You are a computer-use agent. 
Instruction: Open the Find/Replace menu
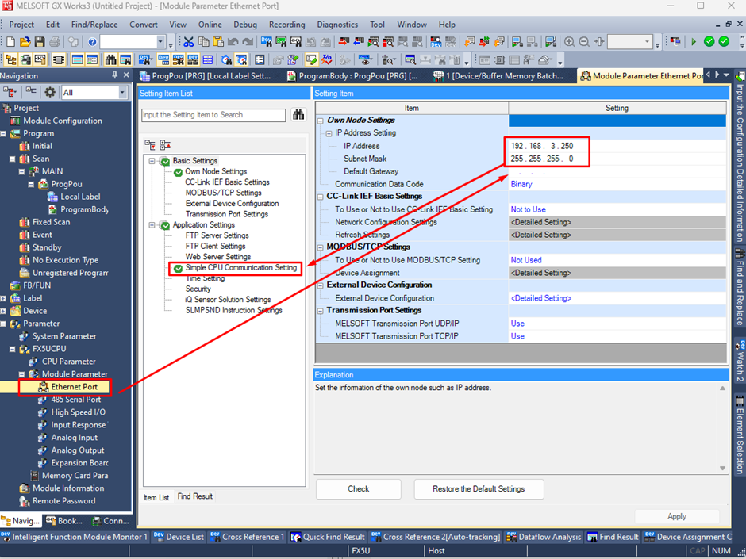pyautogui.click(x=94, y=25)
